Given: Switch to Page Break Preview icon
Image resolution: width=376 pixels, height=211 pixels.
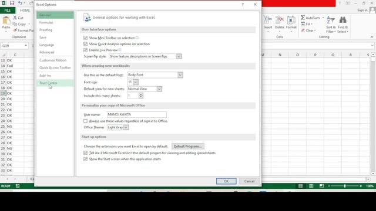Looking at the screenshot, I should (321, 186).
